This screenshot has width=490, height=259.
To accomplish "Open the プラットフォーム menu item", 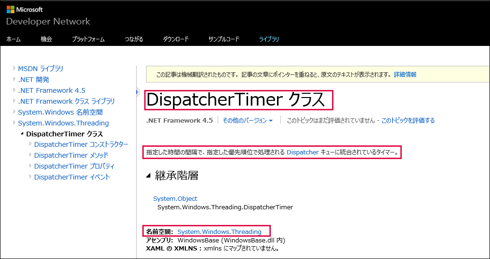I will [88, 39].
